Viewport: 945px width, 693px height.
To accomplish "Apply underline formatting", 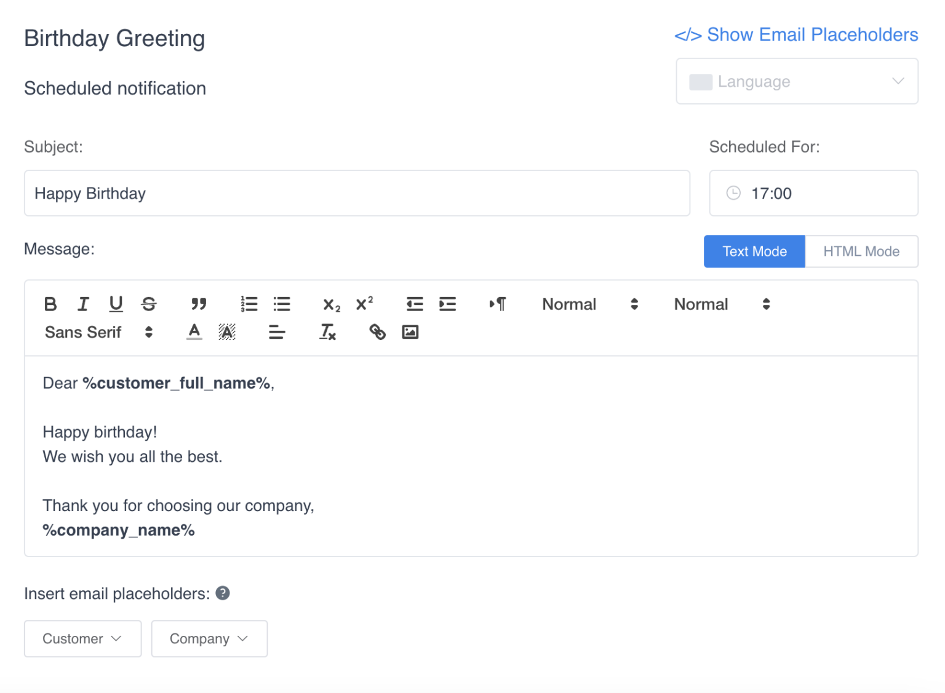I will click(116, 304).
